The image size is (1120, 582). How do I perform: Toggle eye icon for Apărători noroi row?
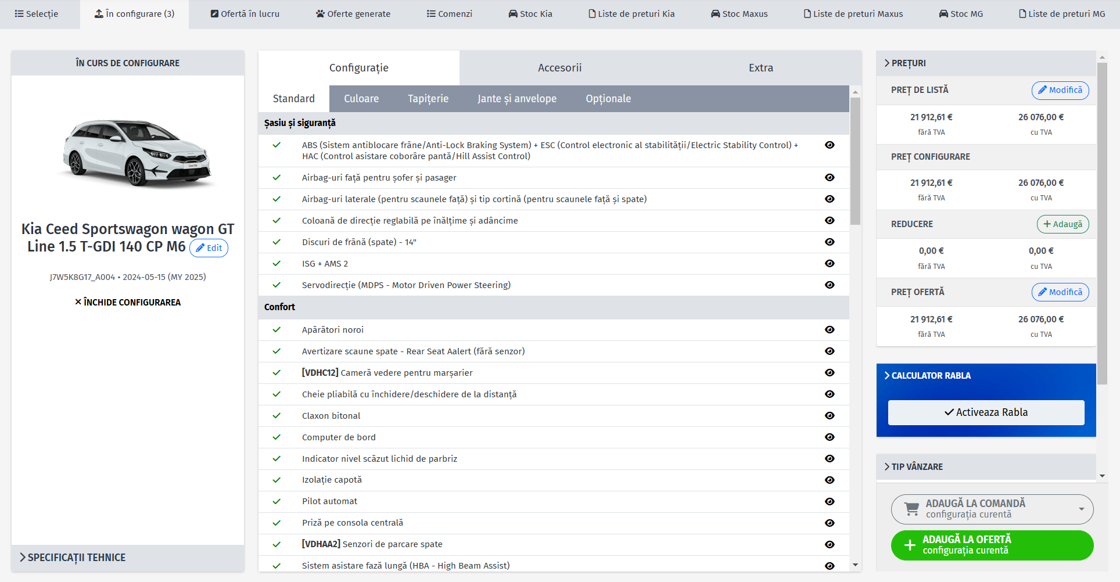[830, 330]
